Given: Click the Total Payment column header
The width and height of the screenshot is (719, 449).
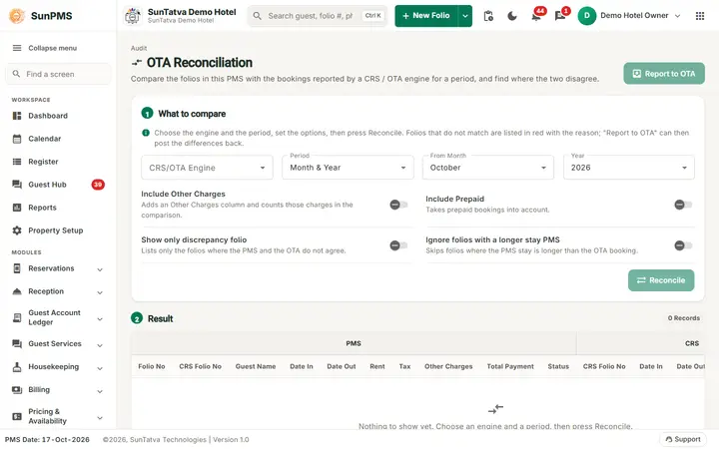Looking at the screenshot, I should [510, 366].
